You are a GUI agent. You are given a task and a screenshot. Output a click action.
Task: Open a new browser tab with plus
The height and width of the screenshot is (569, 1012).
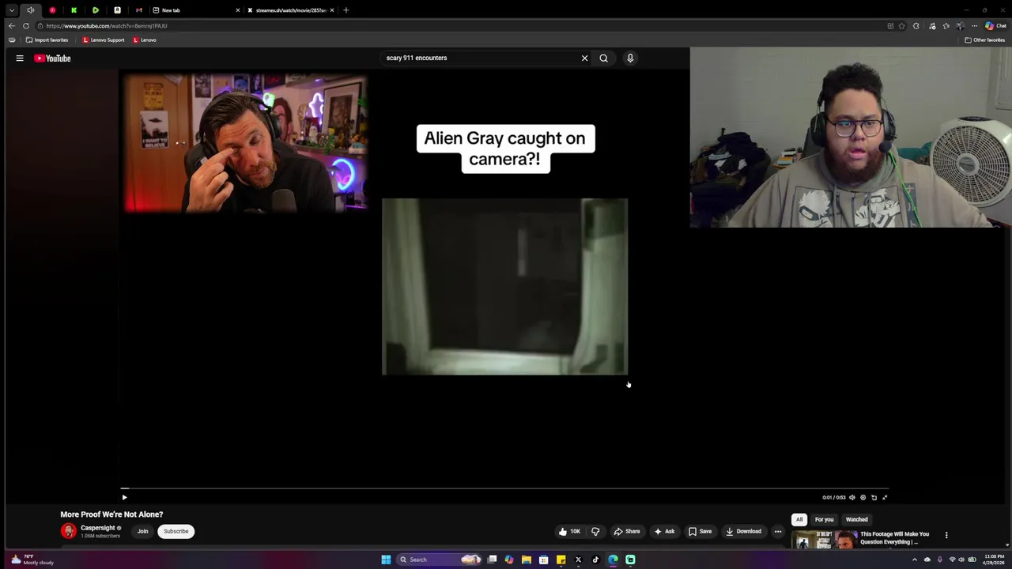click(346, 10)
